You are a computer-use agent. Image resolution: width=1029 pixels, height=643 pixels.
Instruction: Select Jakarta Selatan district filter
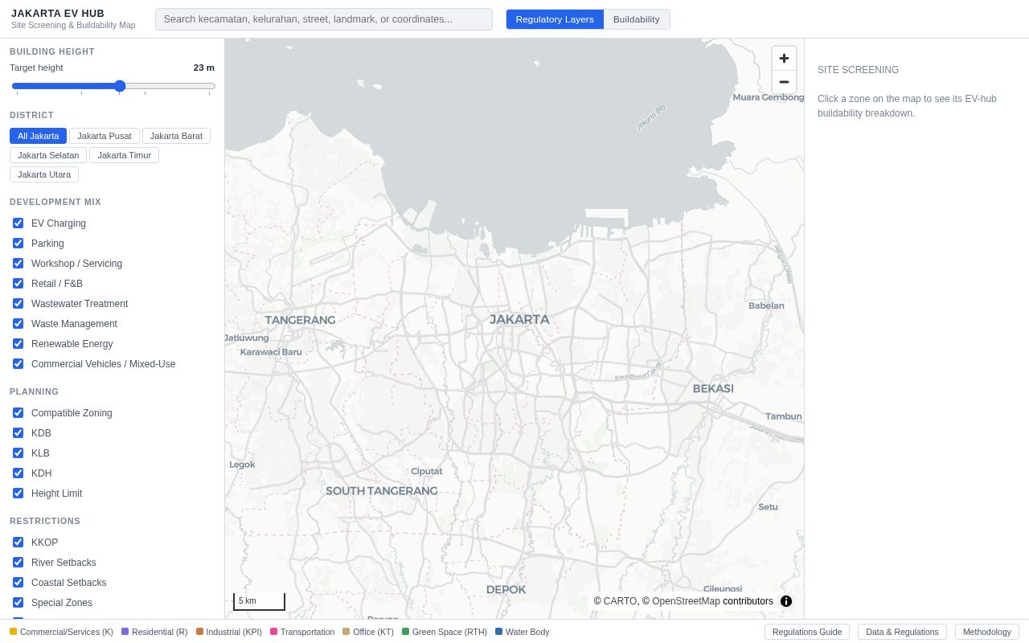(x=48, y=155)
